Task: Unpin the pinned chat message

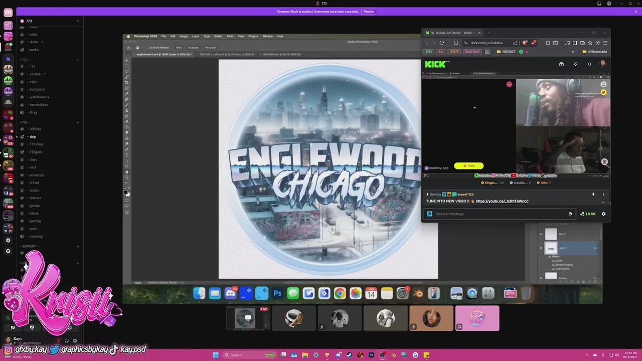Action: click(593, 195)
